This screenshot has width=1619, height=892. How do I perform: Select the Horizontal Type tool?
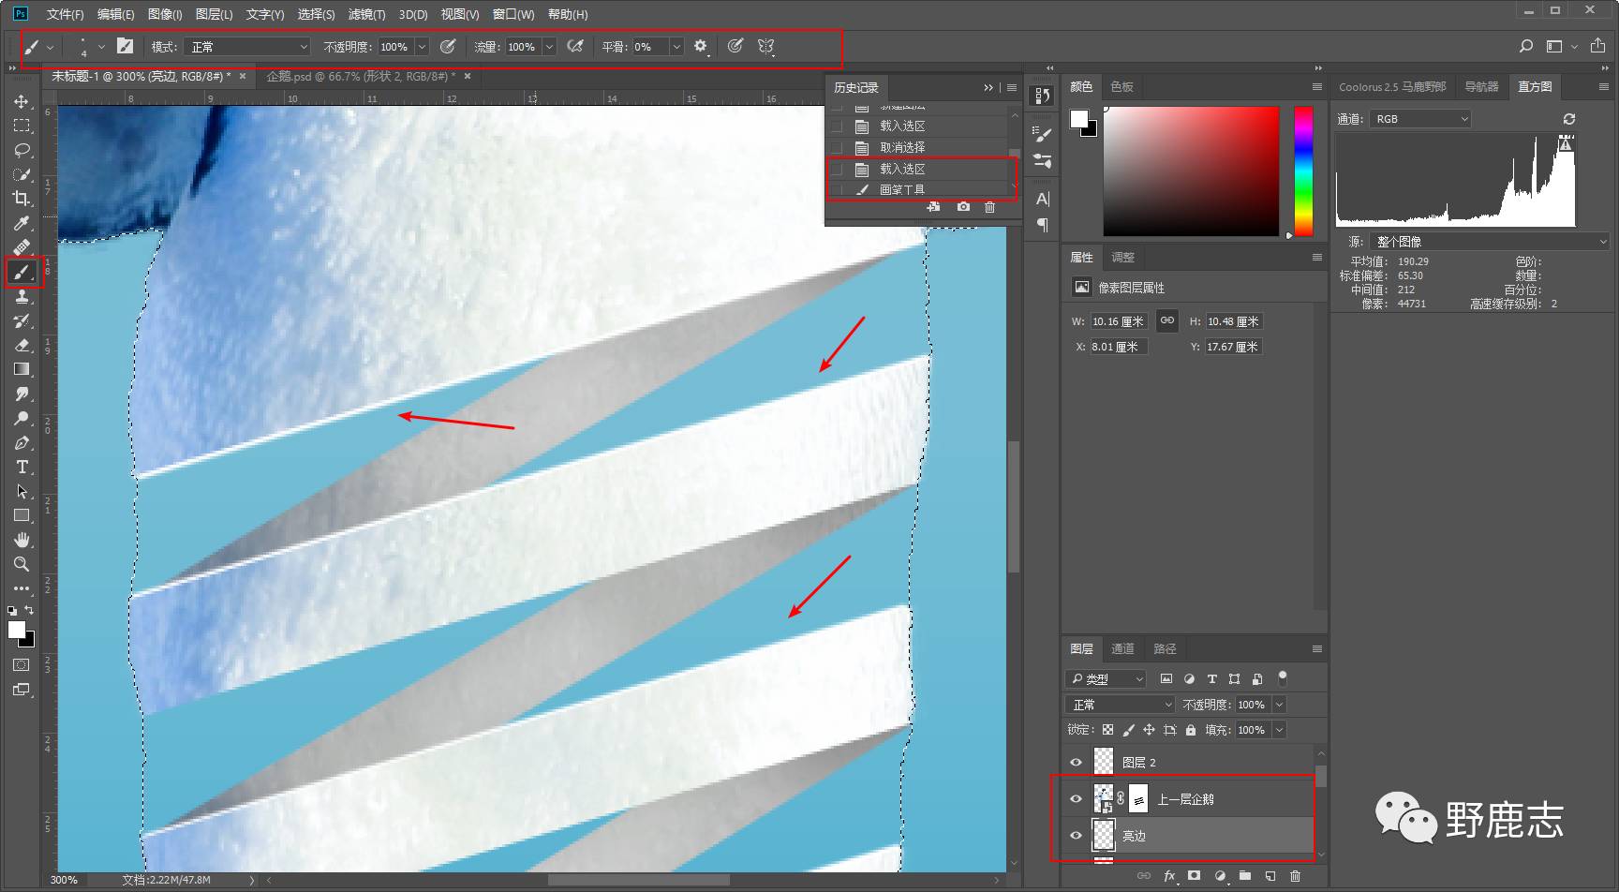pyautogui.click(x=22, y=467)
